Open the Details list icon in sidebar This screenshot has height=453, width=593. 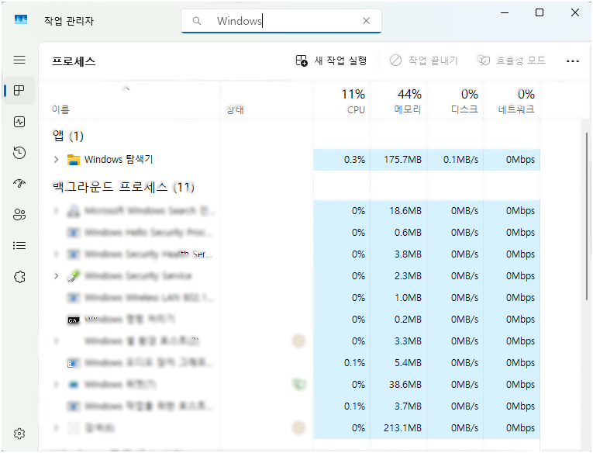point(19,246)
